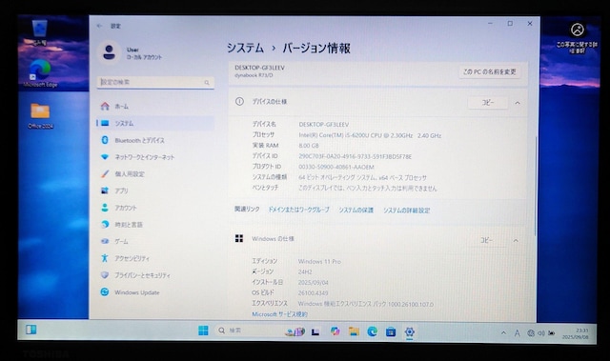Click the Windows logo beside Windows の仕様
Viewport: 610px width, 361px height.
click(x=239, y=238)
